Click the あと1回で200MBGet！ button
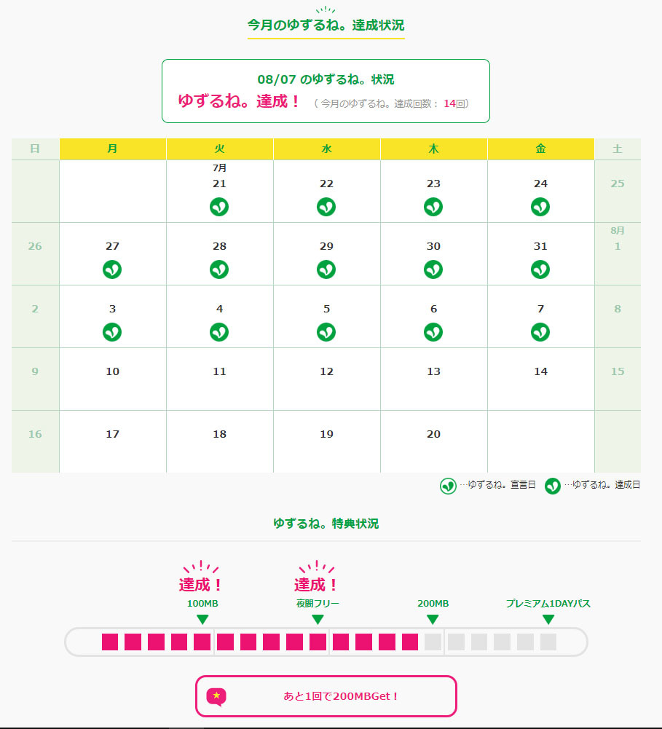This screenshot has height=729, width=662. [x=326, y=696]
